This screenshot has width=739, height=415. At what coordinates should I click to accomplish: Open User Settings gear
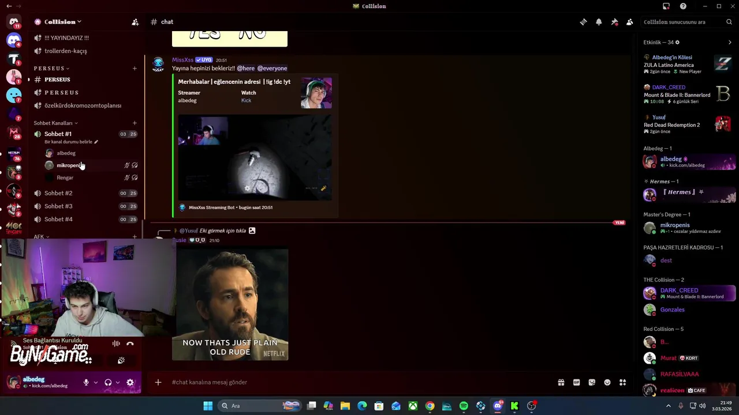130,382
